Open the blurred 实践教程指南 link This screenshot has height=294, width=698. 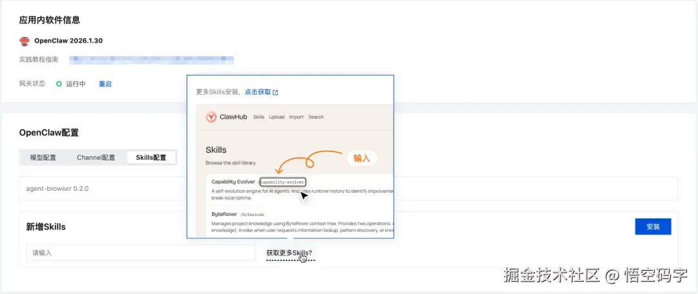152,59
